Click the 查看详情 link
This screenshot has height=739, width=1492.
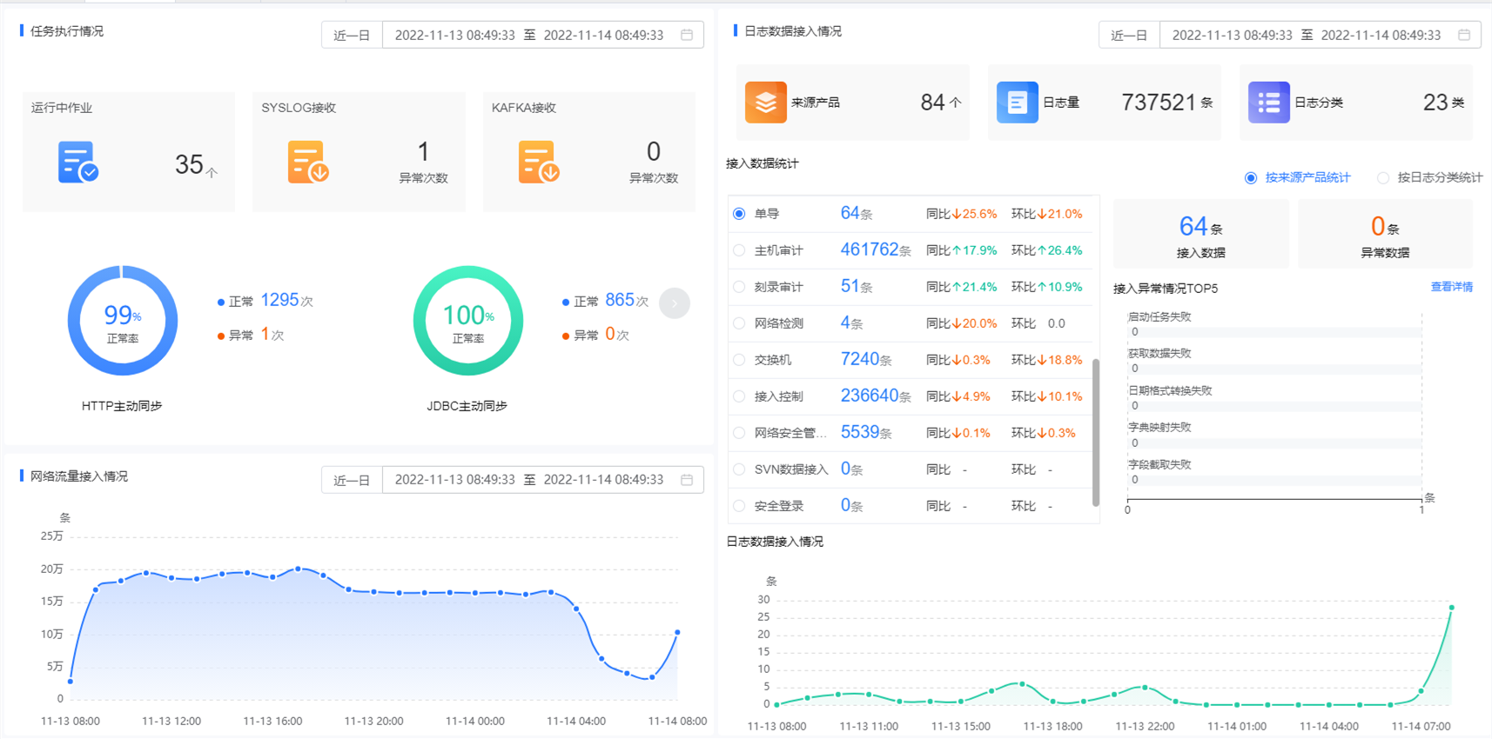coord(1451,287)
